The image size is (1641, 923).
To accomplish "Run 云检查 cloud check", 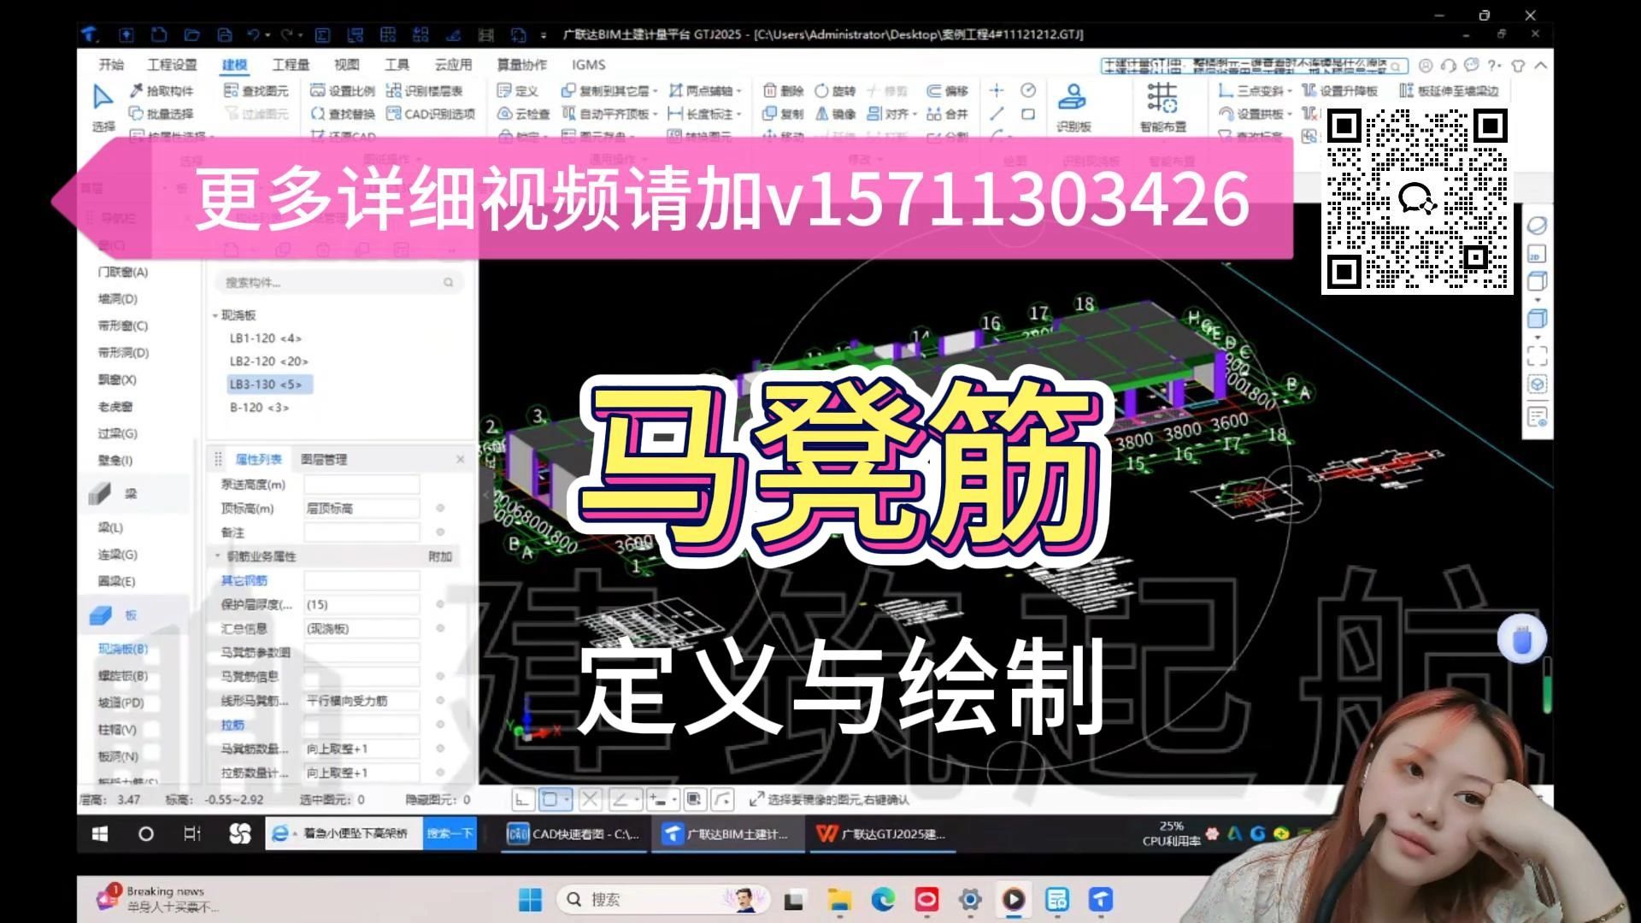I will [523, 114].
